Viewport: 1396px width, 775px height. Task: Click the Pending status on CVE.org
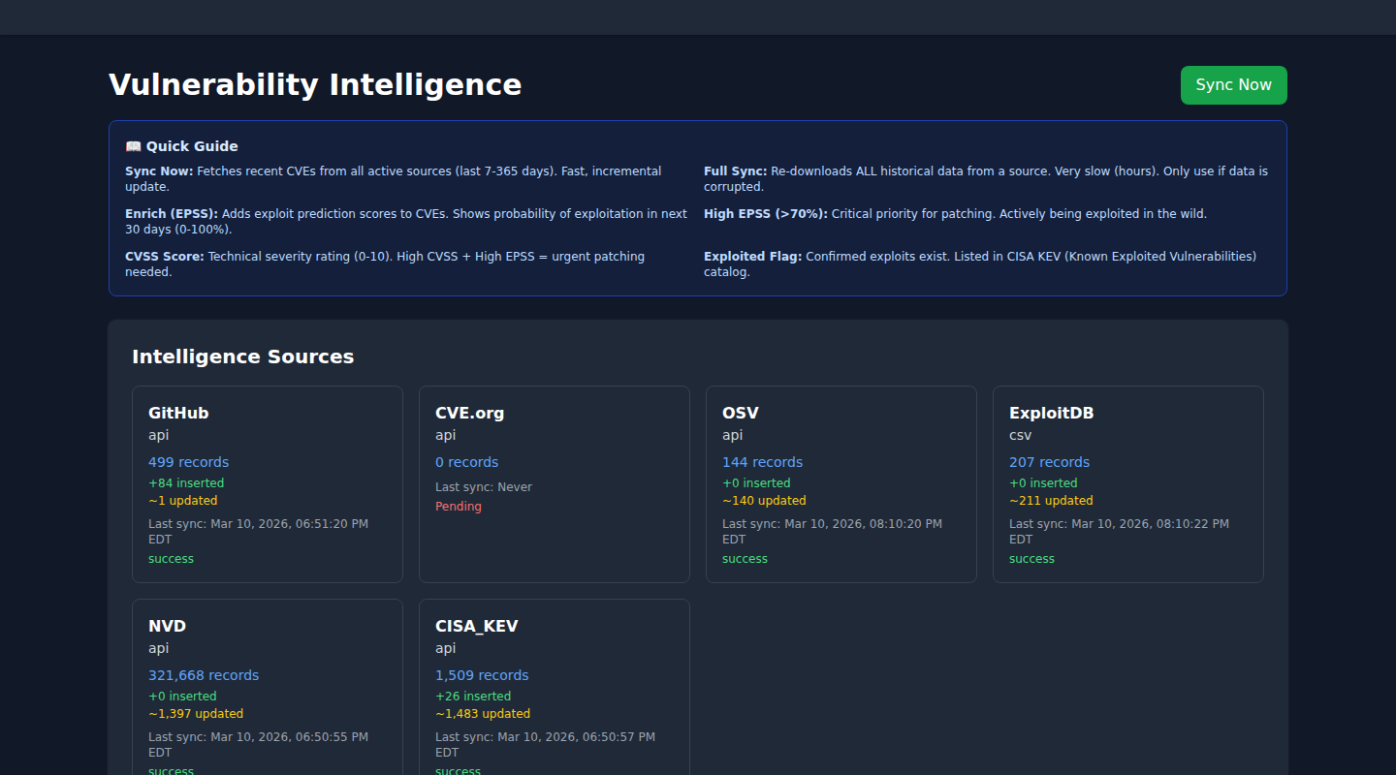click(459, 506)
